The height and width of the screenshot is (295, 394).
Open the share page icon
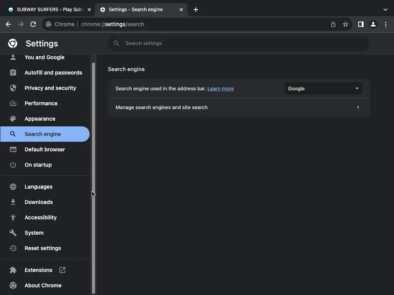(x=333, y=24)
